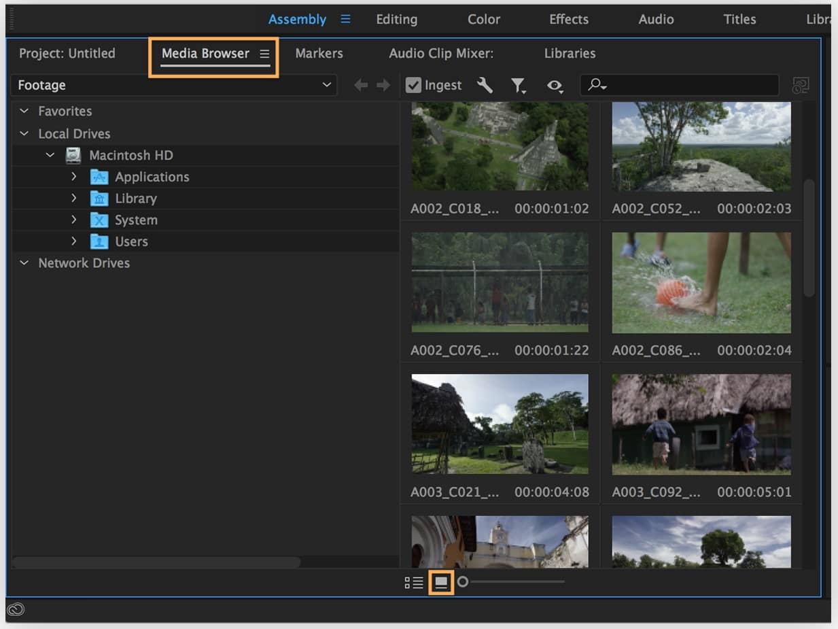Open the Assembly workspace menu icon

pos(345,19)
